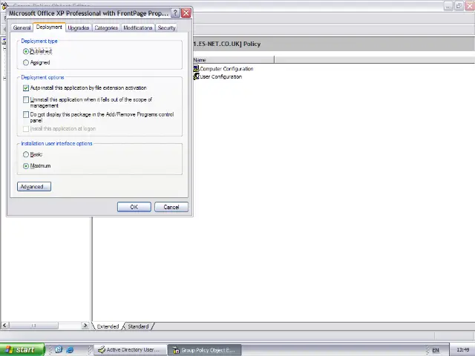This screenshot has width=475, height=356.
Task: Click User Configuration text in list
Action: pyautogui.click(x=221, y=76)
